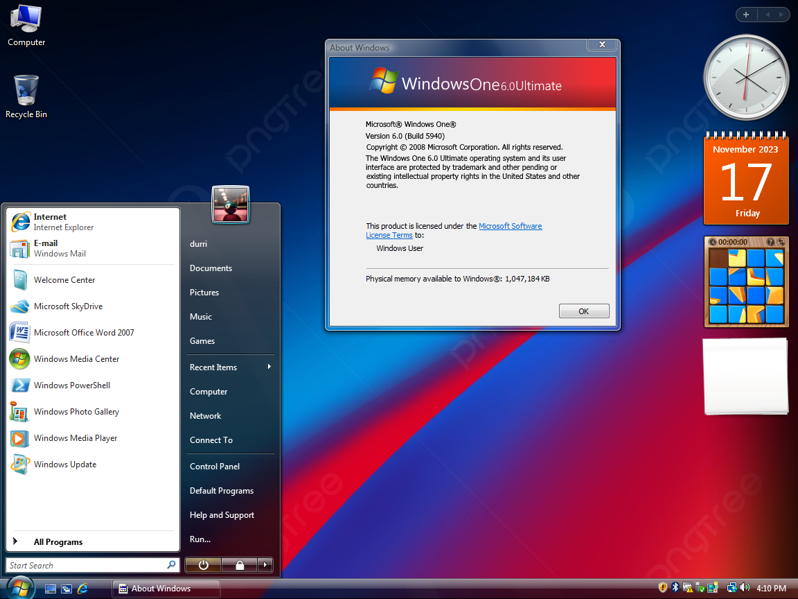Viewport: 798px width, 599px height.
Task: Click the volume speaker tray icon
Action: coord(745,587)
